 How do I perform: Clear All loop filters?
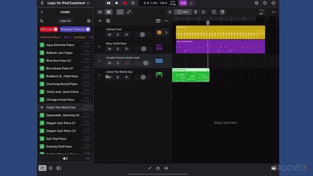(x=65, y=21)
